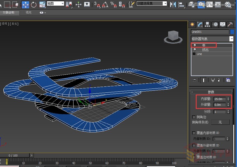Click the Use Pivot Point Center icon
Screen dimensions: 237x167
[69, 4]
